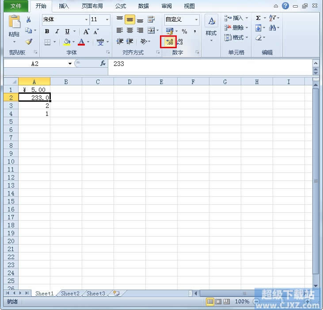Viewport: 323px width, 310px height.
Task: Open the 样式 styles gallery
Action: pos(211,28)
